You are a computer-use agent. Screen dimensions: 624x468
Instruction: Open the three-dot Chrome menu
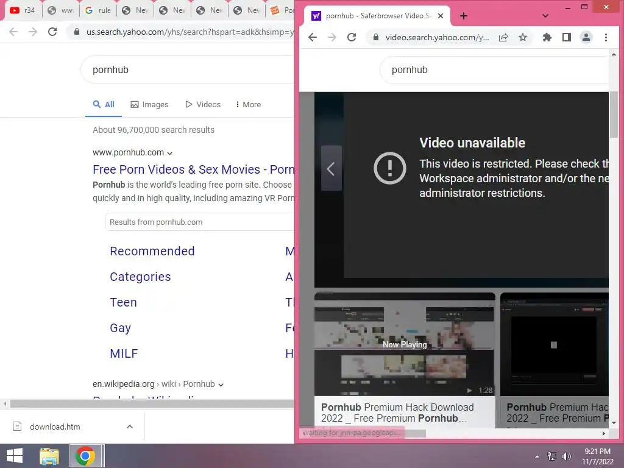coord(606,37)
